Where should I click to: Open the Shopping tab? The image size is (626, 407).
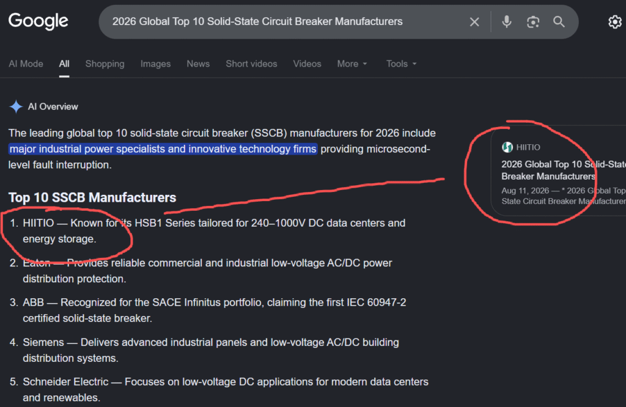[105, 64]
